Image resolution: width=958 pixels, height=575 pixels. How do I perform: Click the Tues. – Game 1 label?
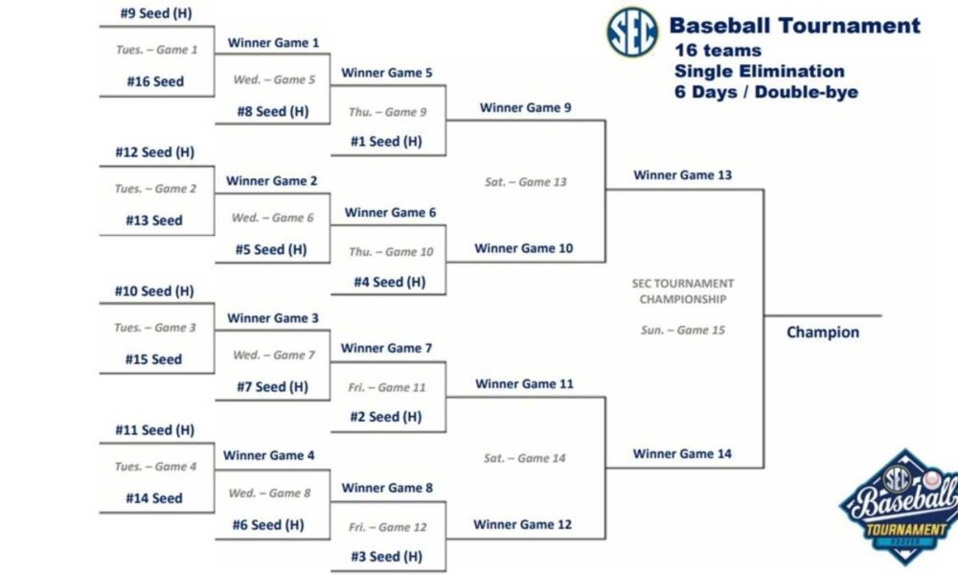(x=157, y=50)
